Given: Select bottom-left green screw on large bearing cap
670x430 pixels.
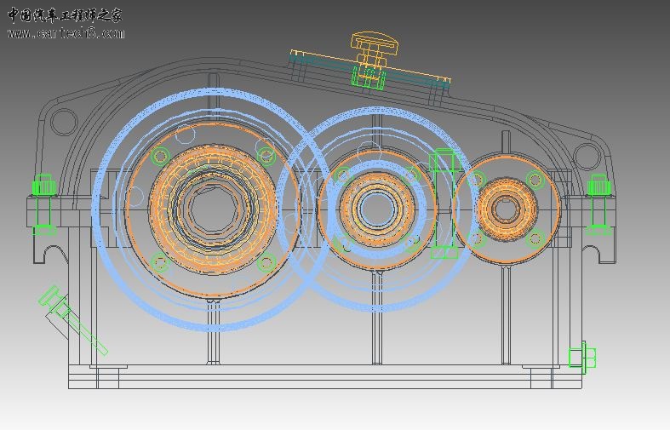Looking at the screenshot, I should (160, 262).
